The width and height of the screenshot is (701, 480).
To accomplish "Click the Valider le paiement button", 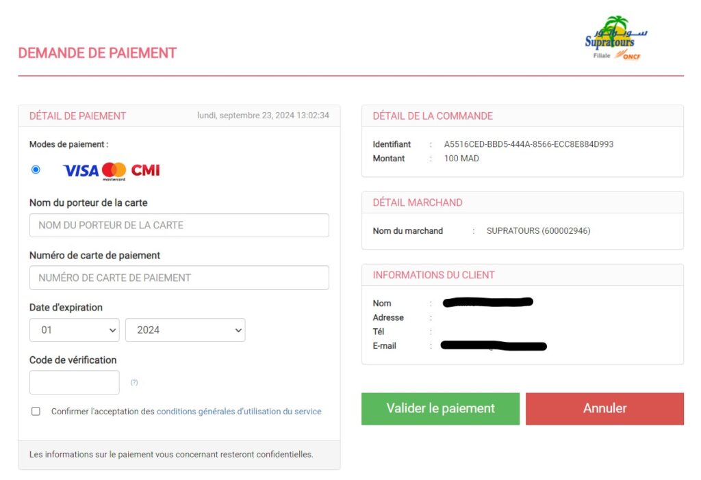I will click(x=440, y=408).
